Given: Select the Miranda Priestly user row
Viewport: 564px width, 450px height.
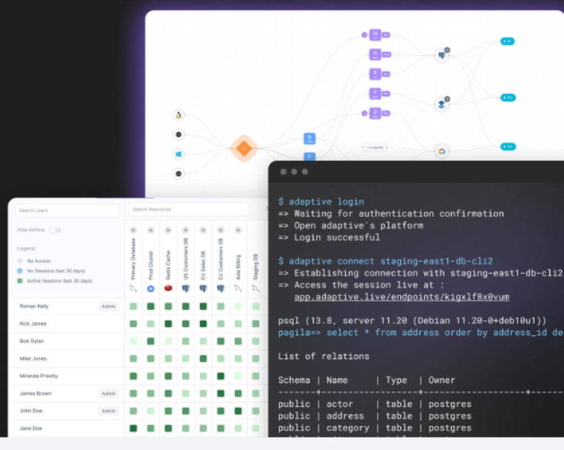Looking at the screenshot, I should [x=66, y=376].
